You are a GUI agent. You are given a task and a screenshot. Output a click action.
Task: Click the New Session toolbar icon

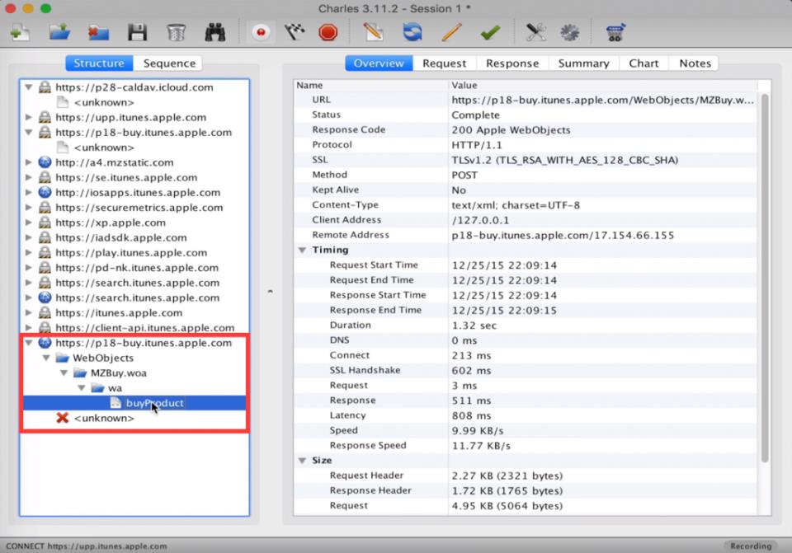(x=19, y=33)
